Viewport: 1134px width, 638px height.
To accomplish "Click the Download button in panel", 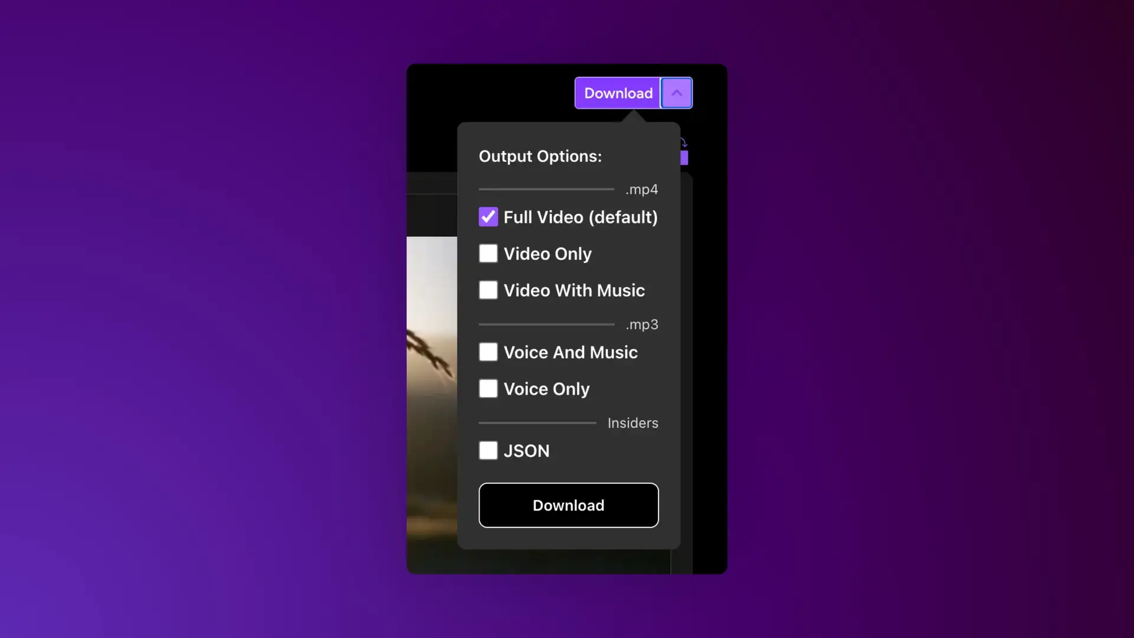I will [569, 505].
